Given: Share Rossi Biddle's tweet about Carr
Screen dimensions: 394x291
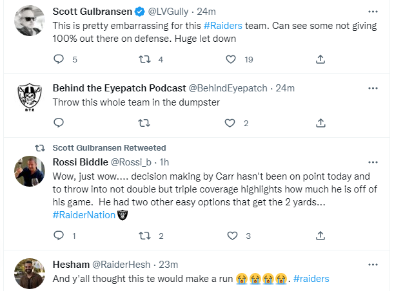Looking at the screenshot, I should (x=320, y=236).
